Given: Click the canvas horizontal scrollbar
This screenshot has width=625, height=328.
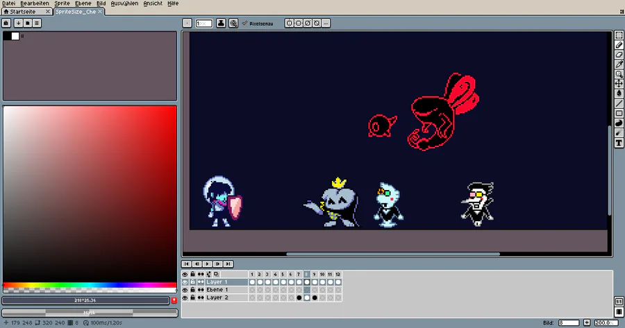Looking at the screenshot, I should pos(393,254).
